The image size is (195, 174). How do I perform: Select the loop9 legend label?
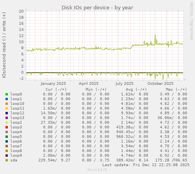click(x=16, y=156)
